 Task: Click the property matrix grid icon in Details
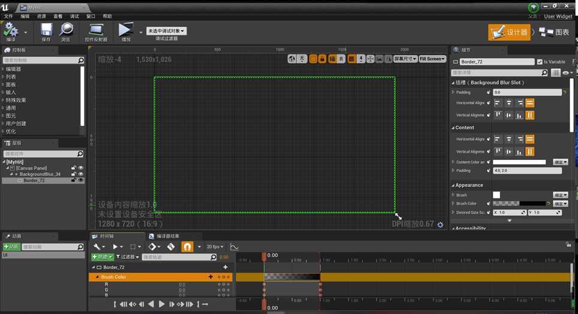pyautogui.click(x=555, y=73)
